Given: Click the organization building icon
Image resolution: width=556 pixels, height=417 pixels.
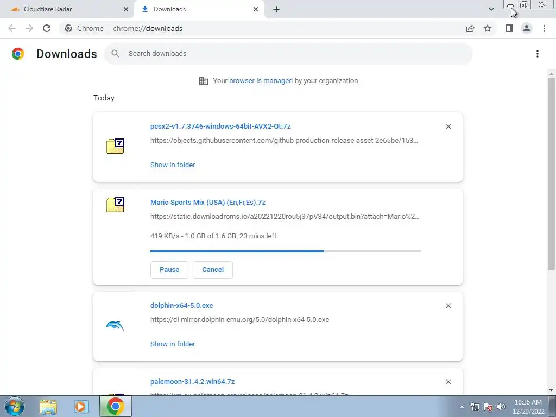Looking at the screenshot, I should coord(203,81).
